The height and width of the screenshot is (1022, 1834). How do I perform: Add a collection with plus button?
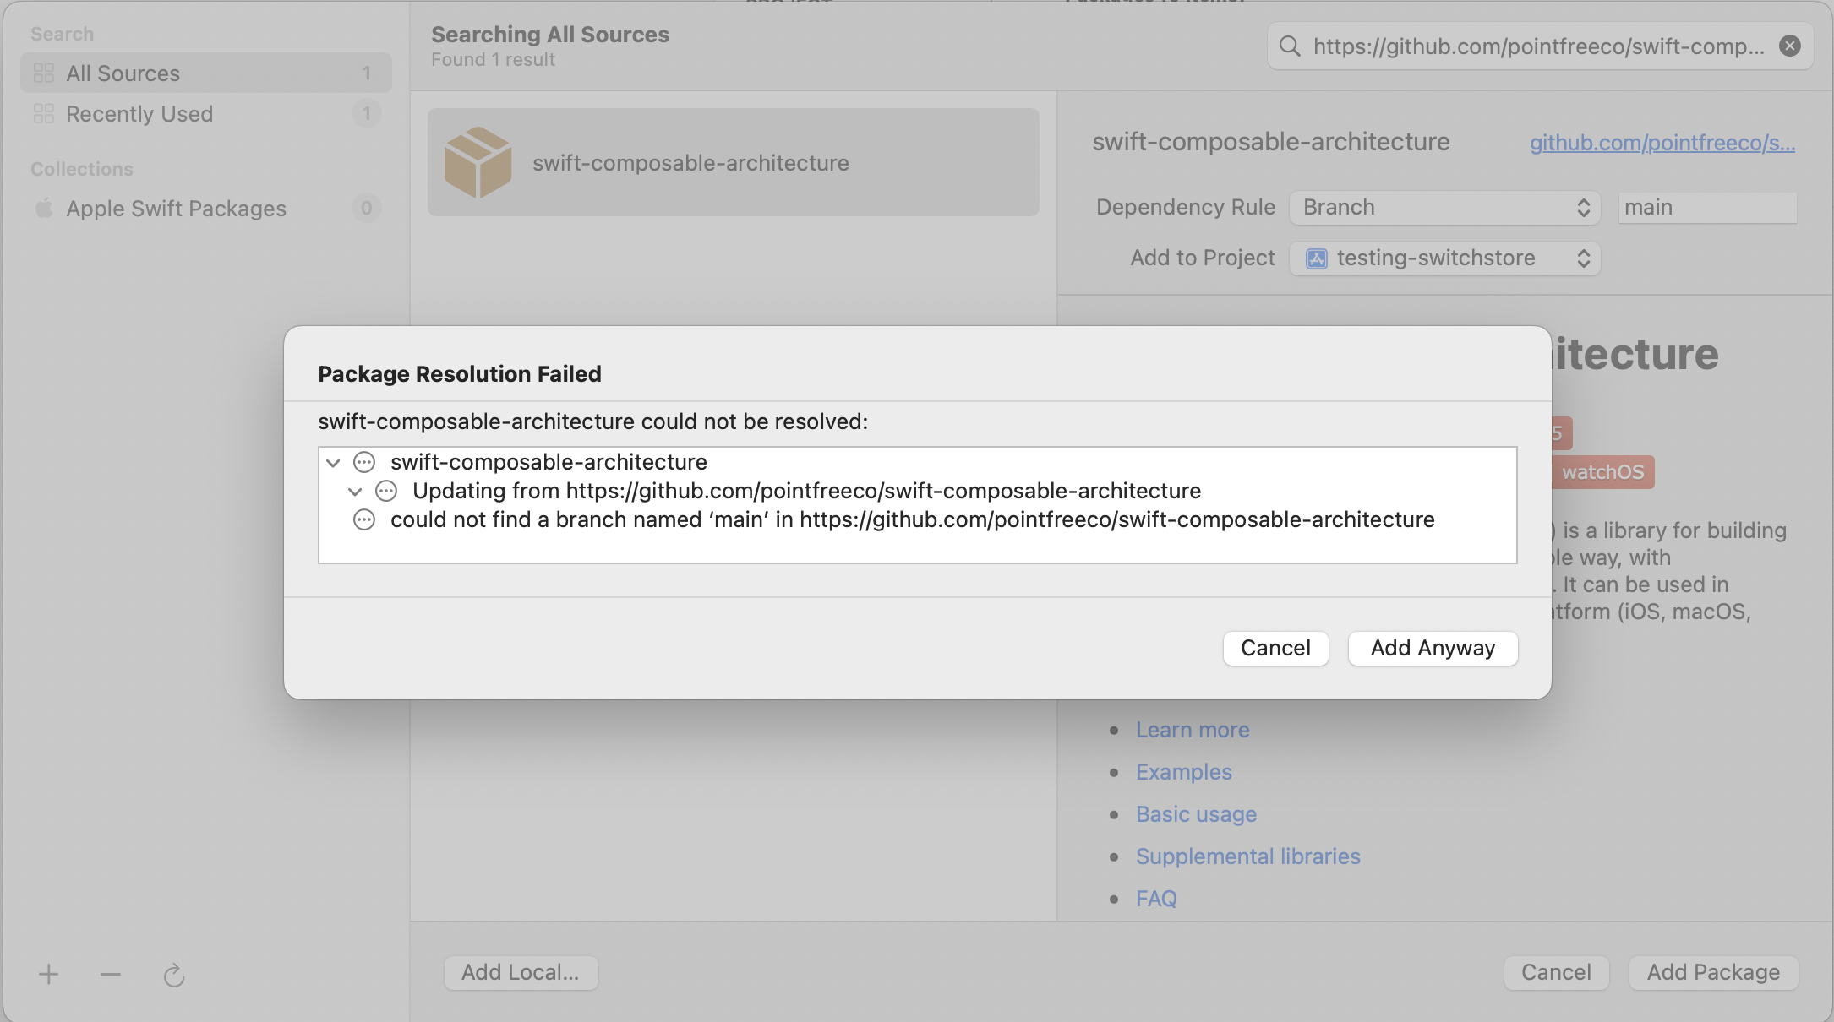point(49,974)
